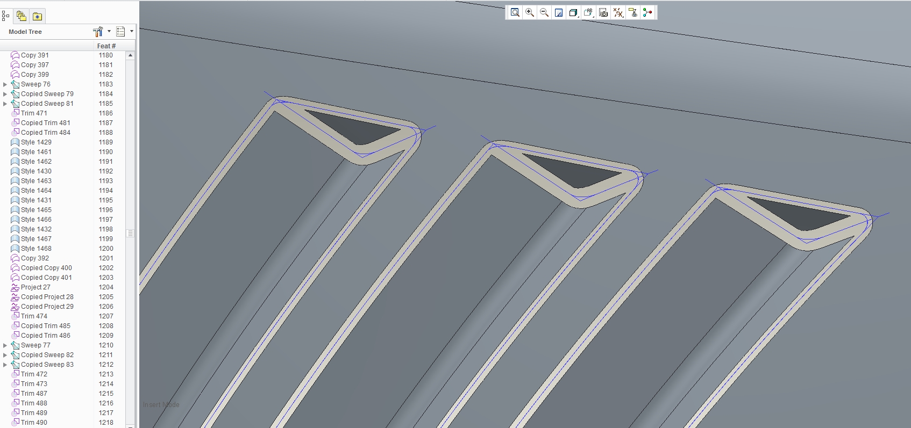The height and width of the screenshot is (428, 911).
Task: Select the Project 27 feature
Action: coord(35,287)
